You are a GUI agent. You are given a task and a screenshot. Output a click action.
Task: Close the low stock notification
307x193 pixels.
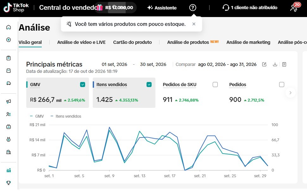pos(194,24)
